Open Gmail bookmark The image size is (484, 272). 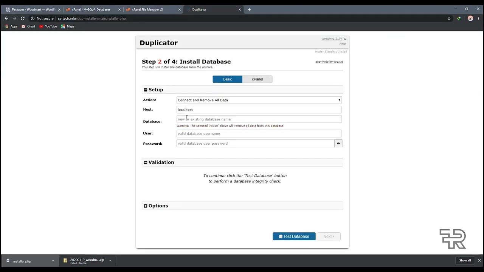click(x=28, y=26)
